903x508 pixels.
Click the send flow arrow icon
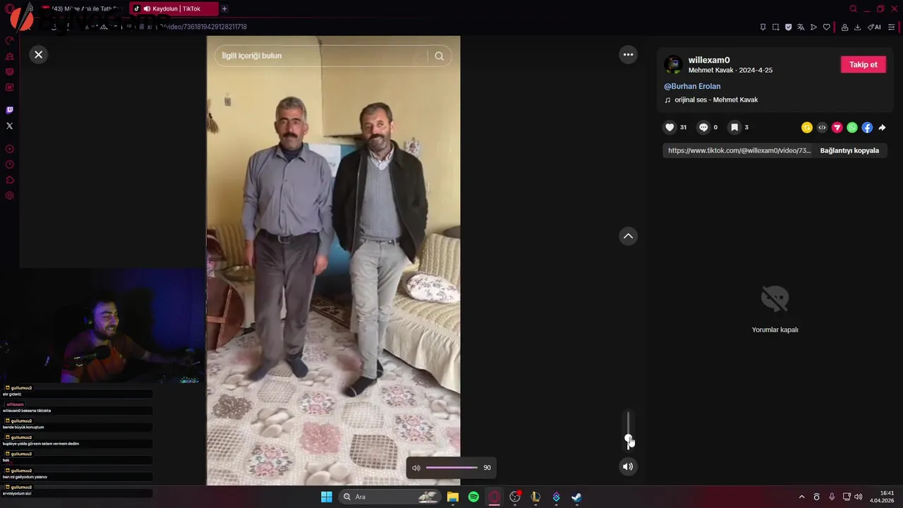coord(813,27)
